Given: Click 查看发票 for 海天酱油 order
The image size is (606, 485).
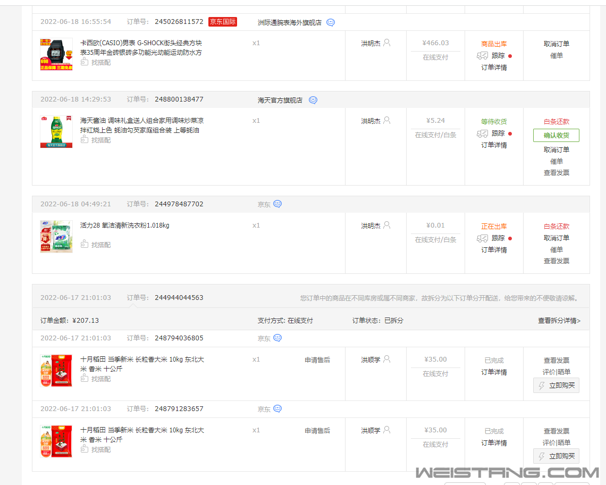Looking at the screenshot, I should (556, 172).
